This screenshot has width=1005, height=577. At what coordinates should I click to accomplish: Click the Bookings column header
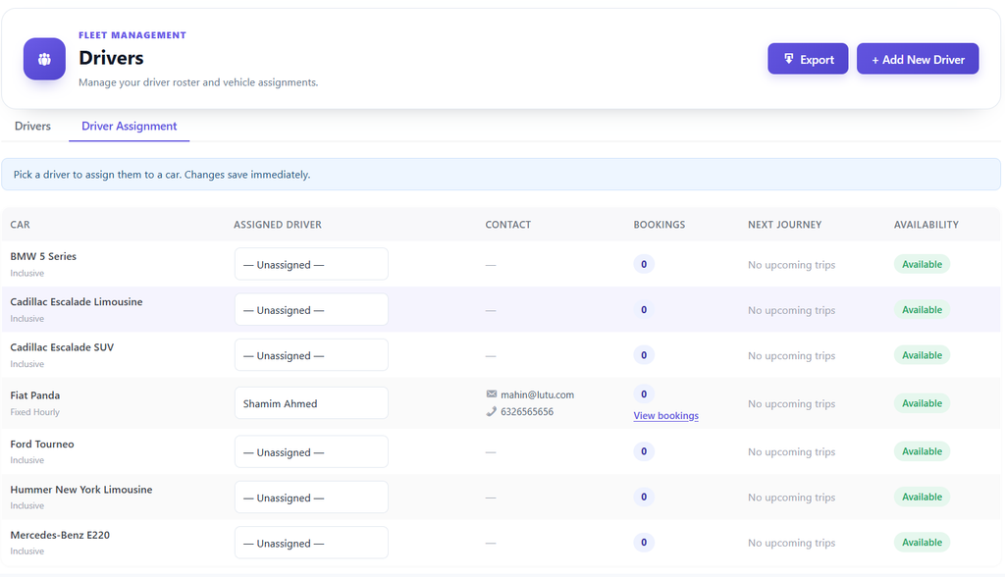[660, 225]
